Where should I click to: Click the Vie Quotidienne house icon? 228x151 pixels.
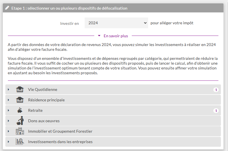20,89
